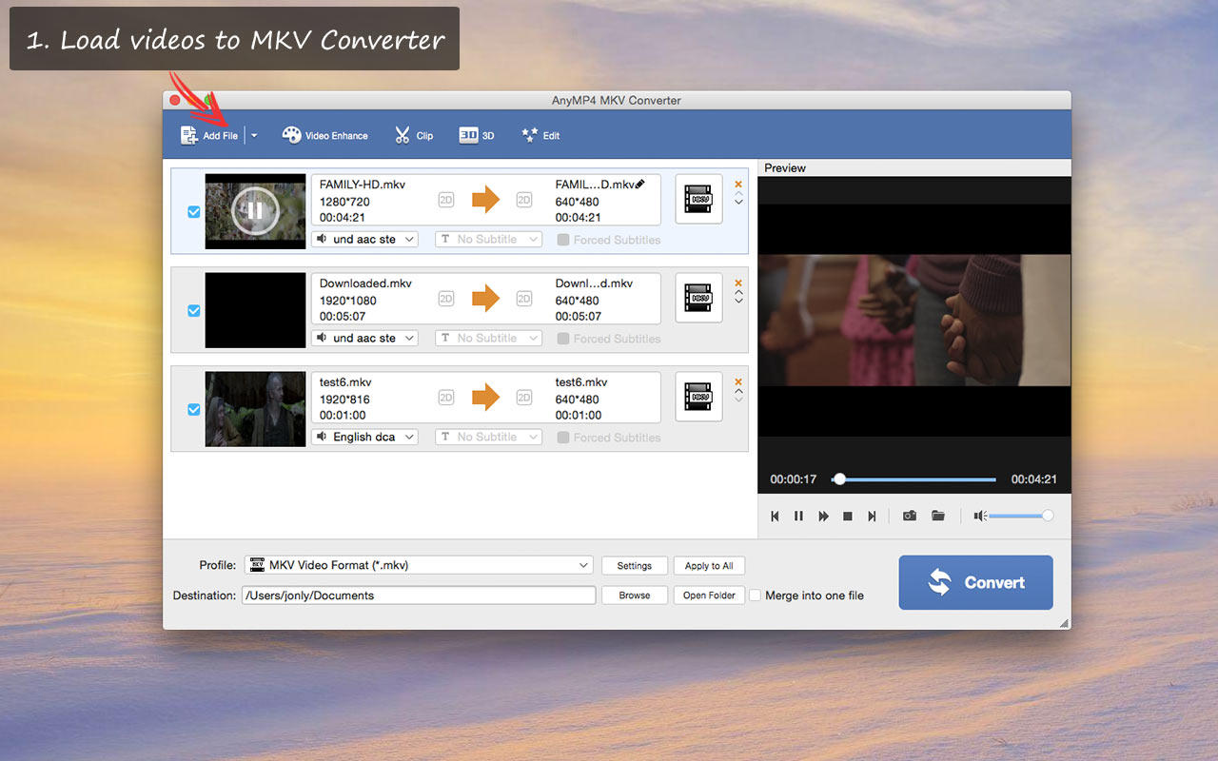Click the Settings button
Image resolution: width=1218 pixels, height=761 pixels.
(x=635, y=566)
